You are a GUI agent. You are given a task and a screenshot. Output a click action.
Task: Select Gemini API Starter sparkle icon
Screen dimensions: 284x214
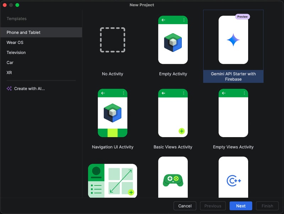[233, 40]
